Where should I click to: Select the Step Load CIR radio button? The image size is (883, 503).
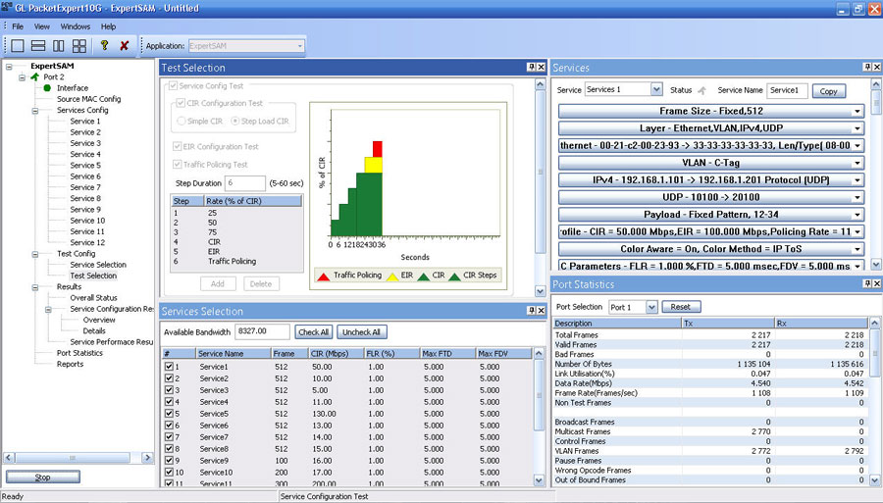235,121
